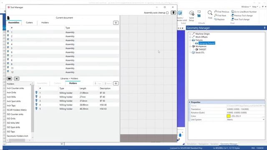
Task: Click Solid Setup in ribbon
Action: 191,16
